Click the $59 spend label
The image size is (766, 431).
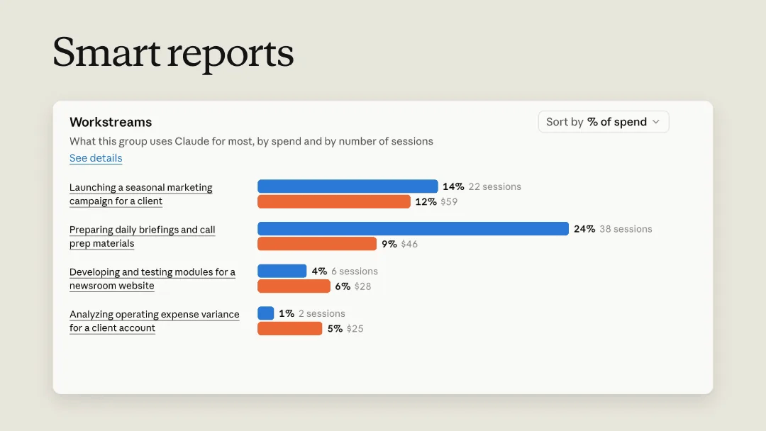click(x=449, y=201)
